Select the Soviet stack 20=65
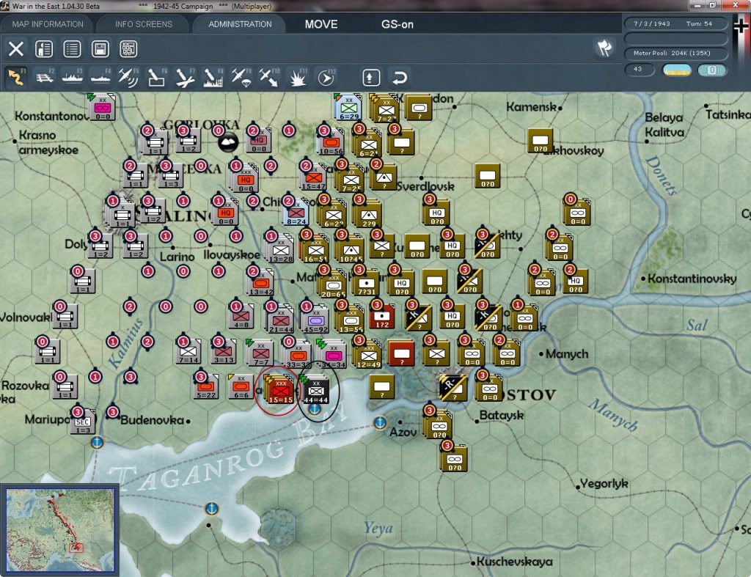Viewport: 751px width, 577px height. [x=334, y=284]
